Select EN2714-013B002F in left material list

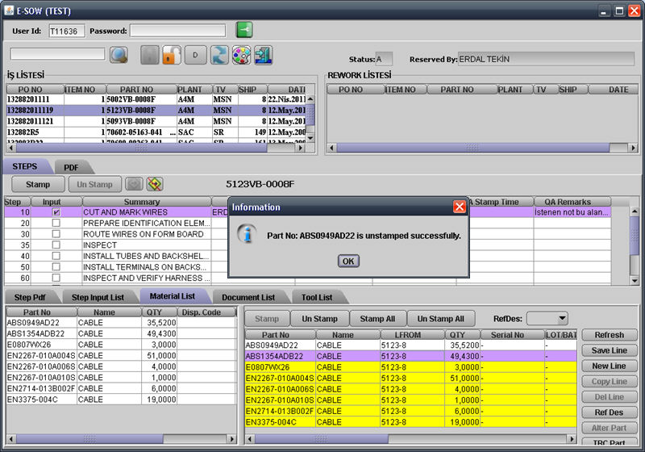[122, 388]
